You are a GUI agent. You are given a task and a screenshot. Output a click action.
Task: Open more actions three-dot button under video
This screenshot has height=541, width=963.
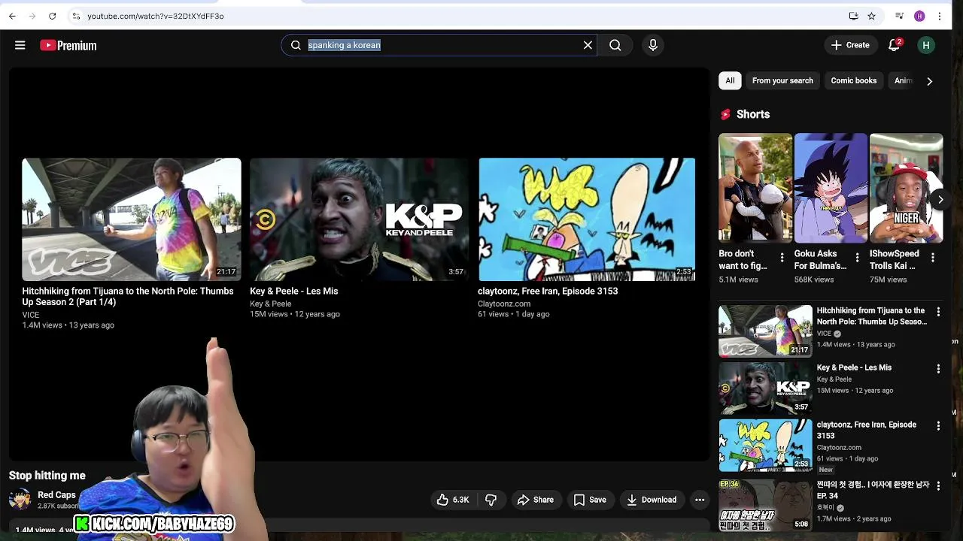click(700, 500)
